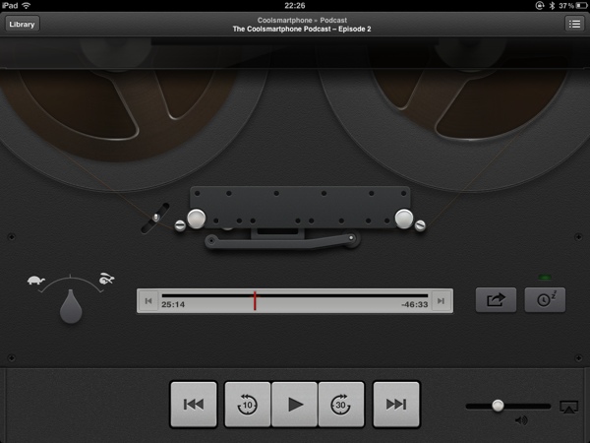Select the tortoise slow speed icon
This screenshot has width=590, height=443.
pos(36,281)
